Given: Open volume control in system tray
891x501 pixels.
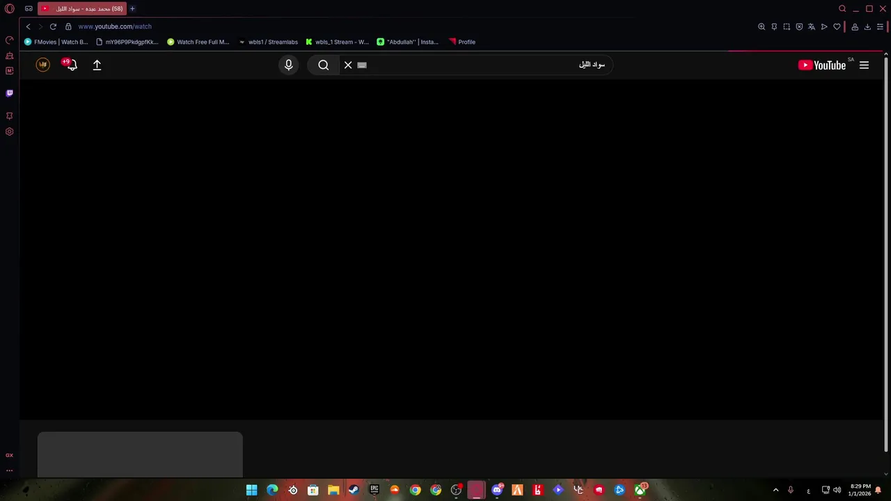Looking at the screenshot, I should click(837, 490).
